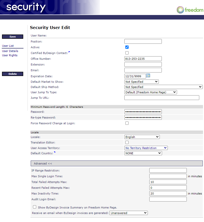
Task: Enable Certified ByDesign Contact checkbox
Action: 127,53
